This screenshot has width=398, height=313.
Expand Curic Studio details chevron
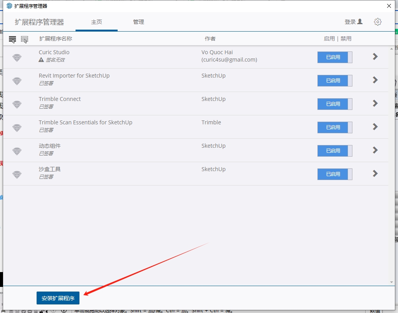(x=375, y=57)
